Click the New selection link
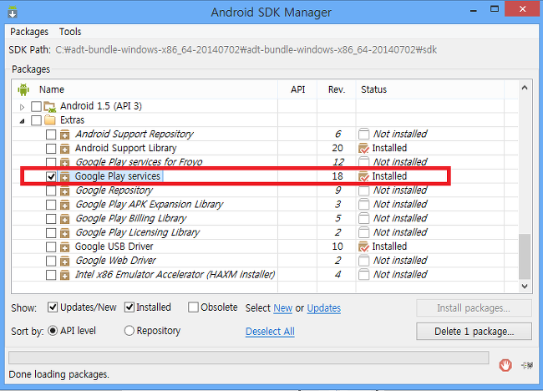Screen dimensions: 543x391 283,308
